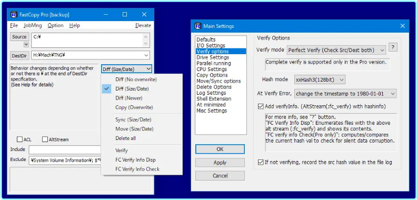Click the Main Settings title bar icon

(x=197, y=26)
